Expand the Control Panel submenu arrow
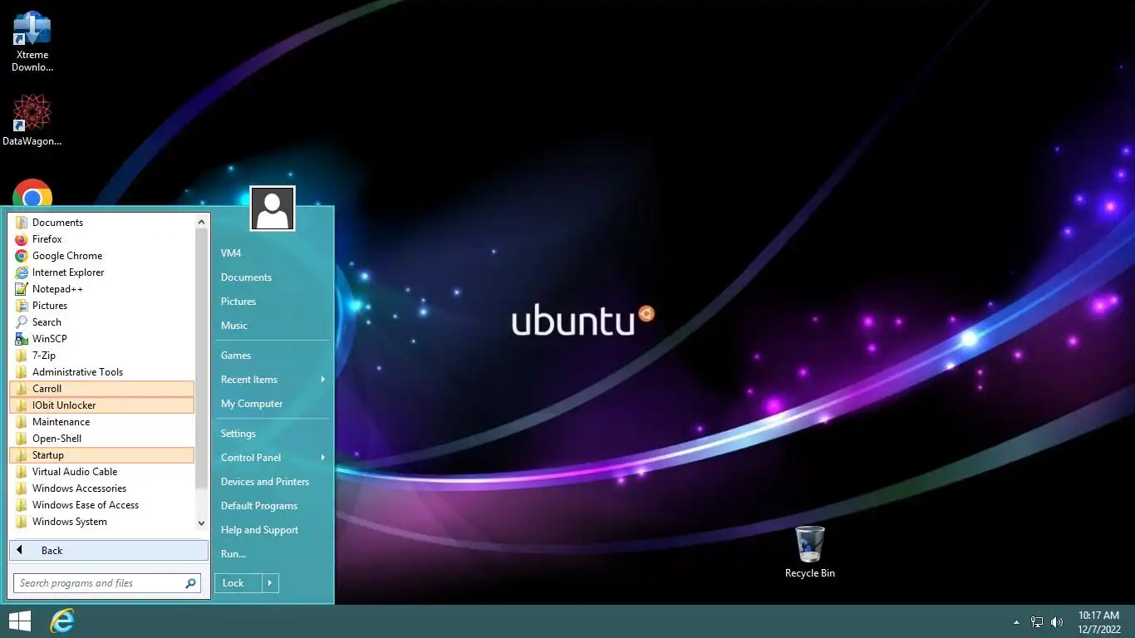This screenshot has height=638, width=1135. pyautogui.click(x=322, y=458)
